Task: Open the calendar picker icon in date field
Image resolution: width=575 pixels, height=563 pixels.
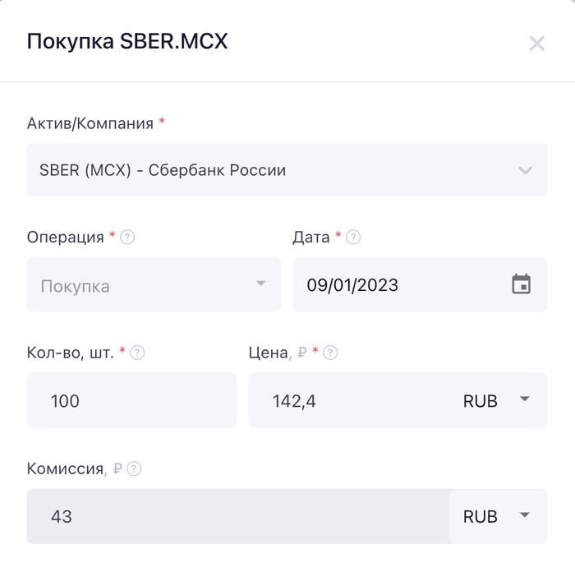Action: tap(521, 285)
